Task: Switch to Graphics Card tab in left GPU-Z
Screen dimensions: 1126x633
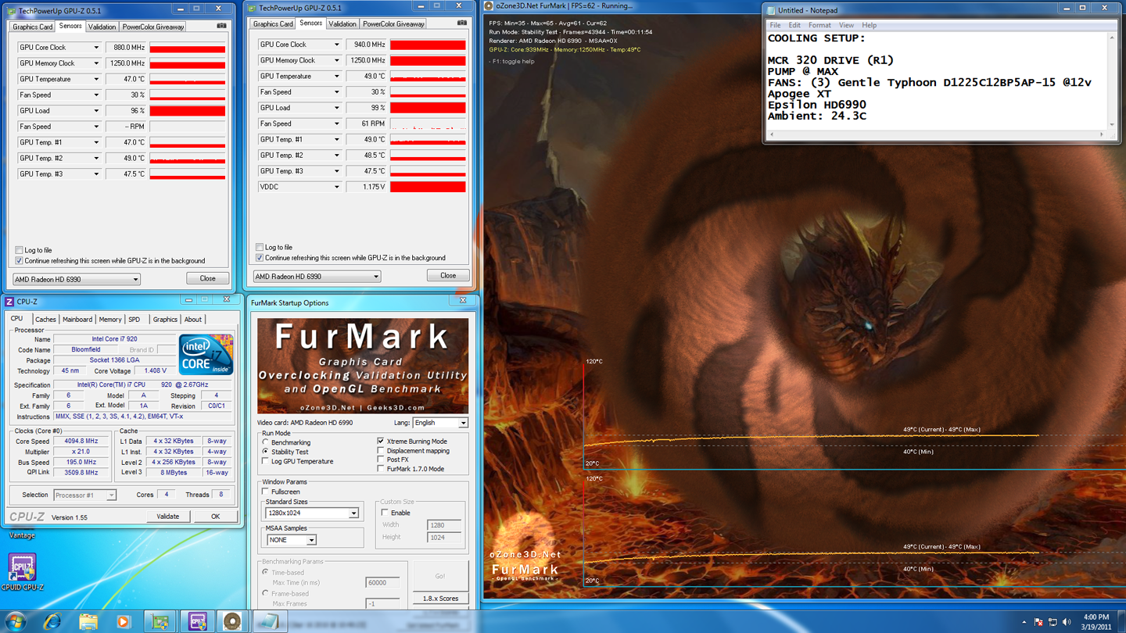Action: click(x=32, y=27)
